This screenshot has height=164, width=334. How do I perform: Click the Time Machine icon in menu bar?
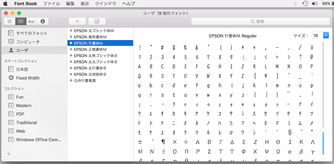[305, 3]
